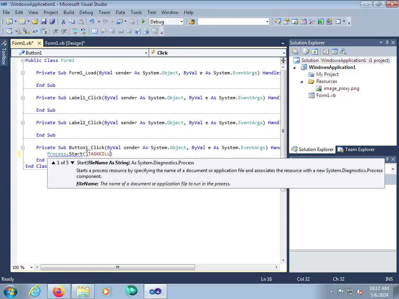Screen dimensions: 399x299
Task: Increase line indent in text editor toolbar
Action: coord(64,31)
